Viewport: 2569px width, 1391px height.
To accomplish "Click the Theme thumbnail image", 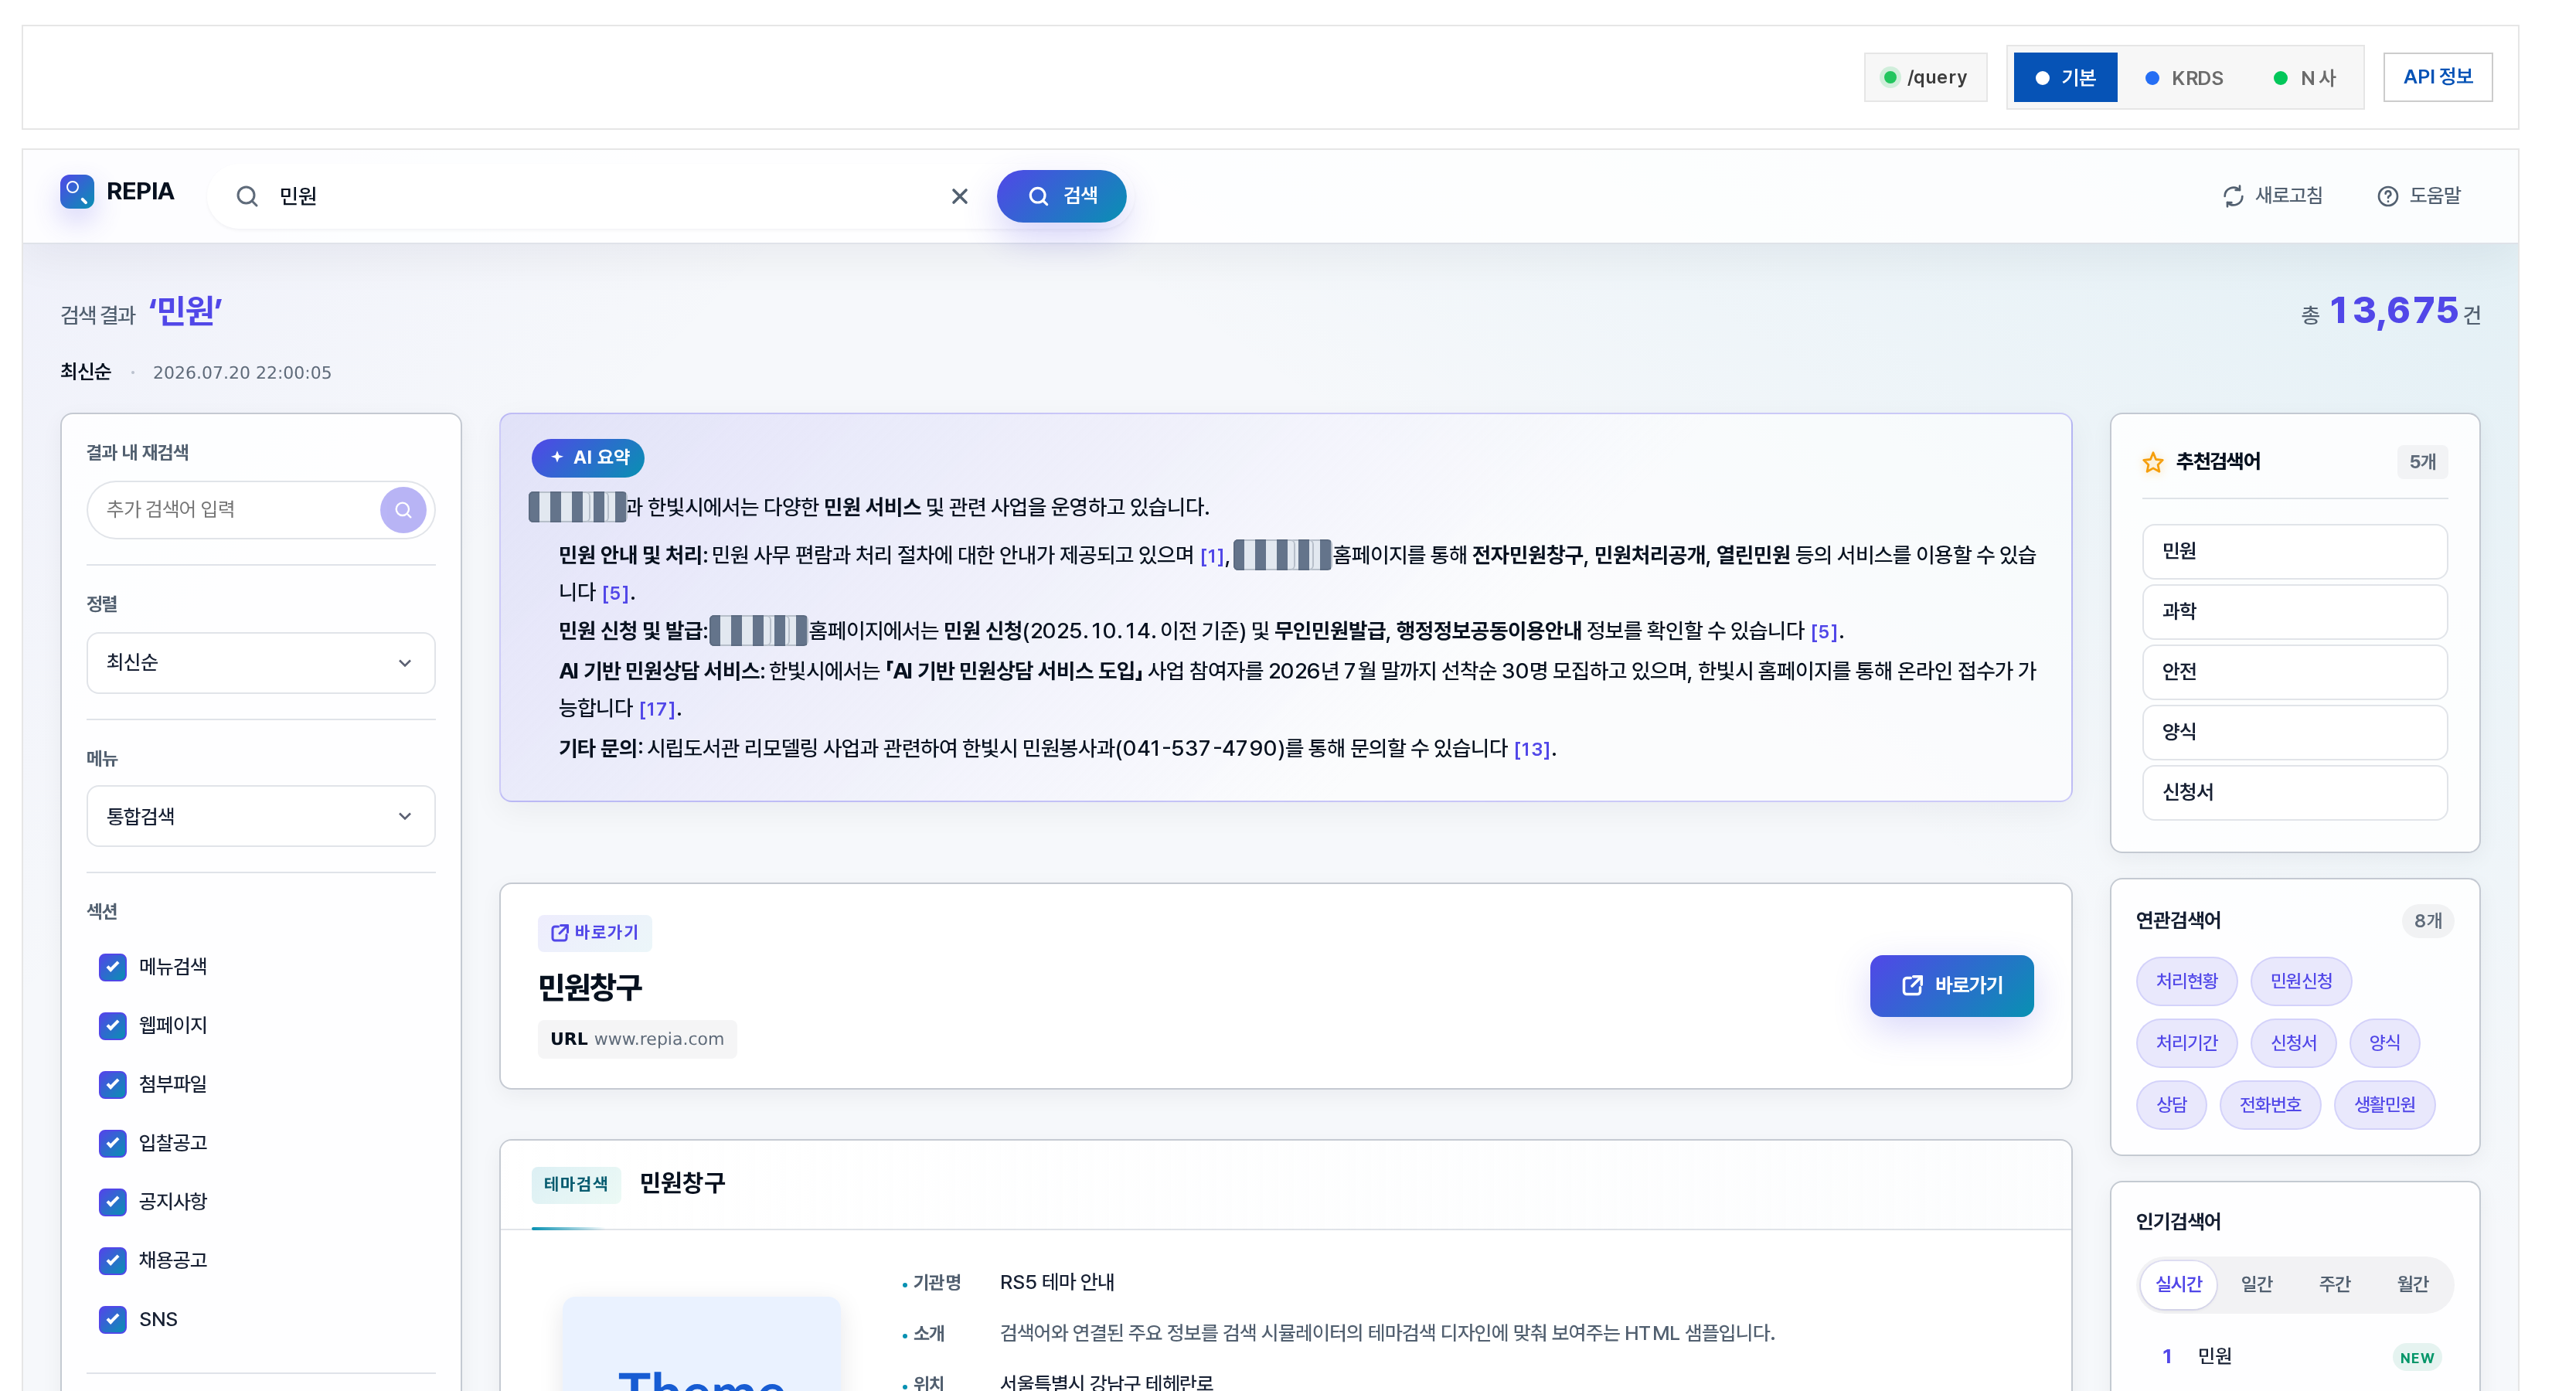I will [x=701, y=1344].
